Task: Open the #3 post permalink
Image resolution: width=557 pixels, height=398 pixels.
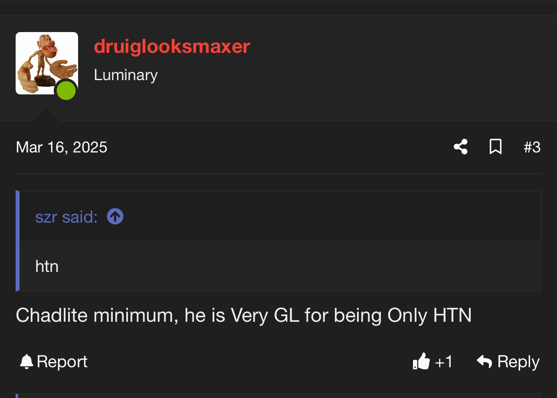Action: [x=532, y=147]
